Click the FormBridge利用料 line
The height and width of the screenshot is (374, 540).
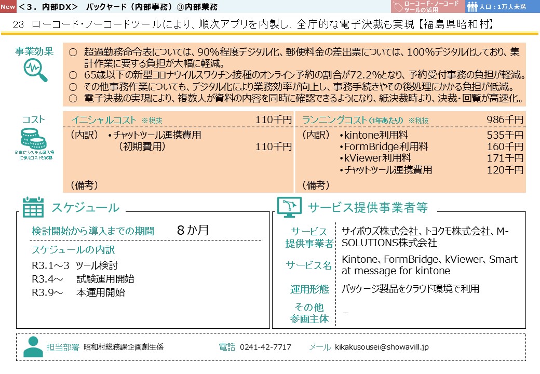[384, 146]
